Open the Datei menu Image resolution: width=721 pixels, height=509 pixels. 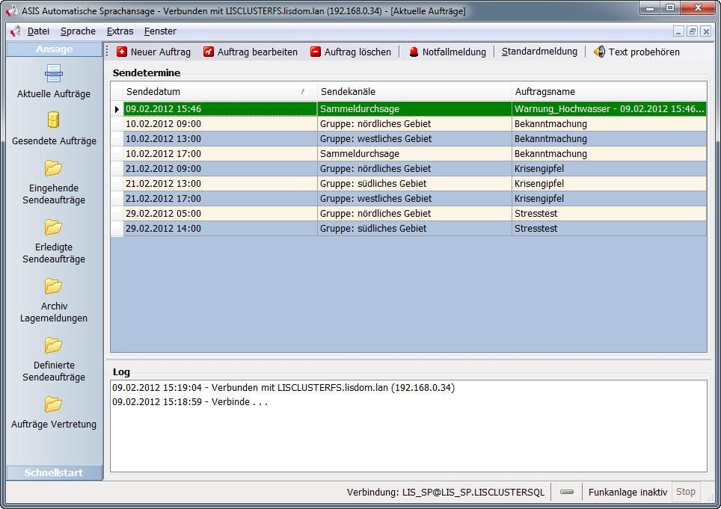pyautogui.click(x=38, y=31)
